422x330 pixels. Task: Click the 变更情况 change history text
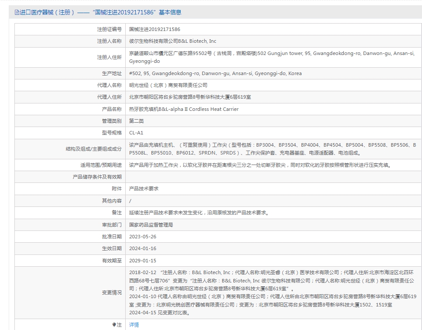point(272,292)
